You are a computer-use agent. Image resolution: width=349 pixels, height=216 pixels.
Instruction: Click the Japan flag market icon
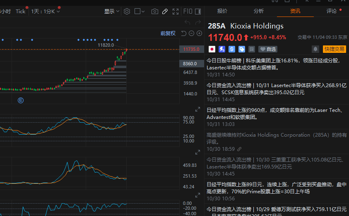click(212, 49)
